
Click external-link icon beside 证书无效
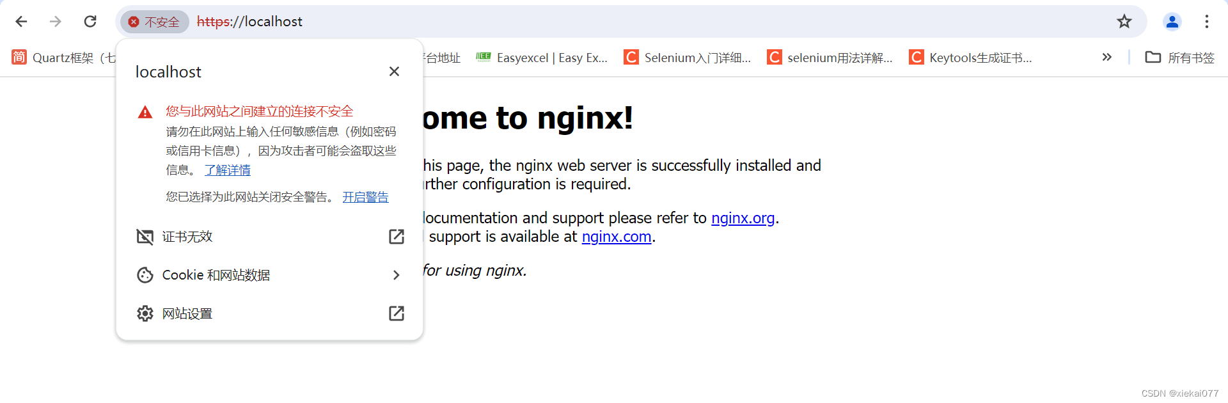click(x=397, y=237)
